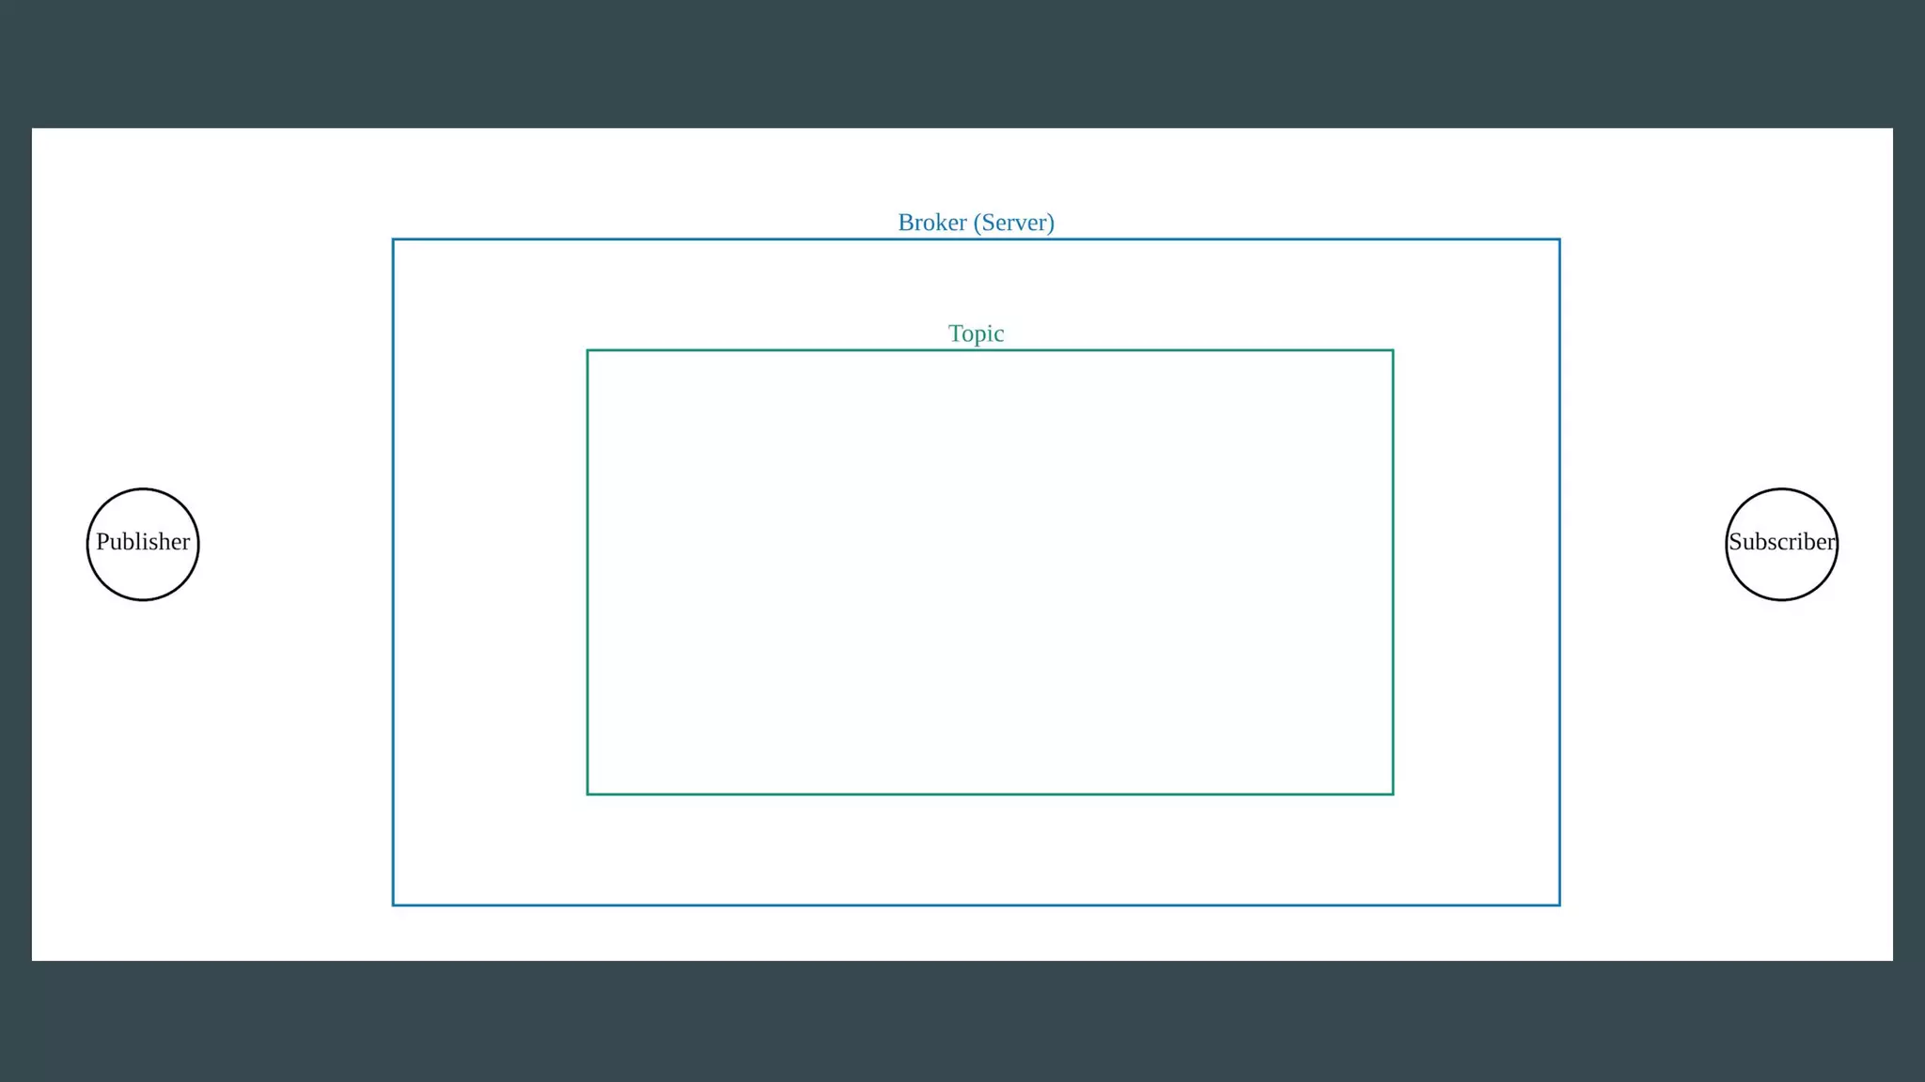The height and width of the screenshot is (1082, 1925).
Task: Click the dark slate band above the diagram
Action: [x=962, y=64]
